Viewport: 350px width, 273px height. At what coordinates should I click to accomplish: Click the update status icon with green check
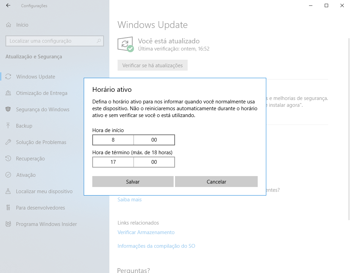point(125,44)
